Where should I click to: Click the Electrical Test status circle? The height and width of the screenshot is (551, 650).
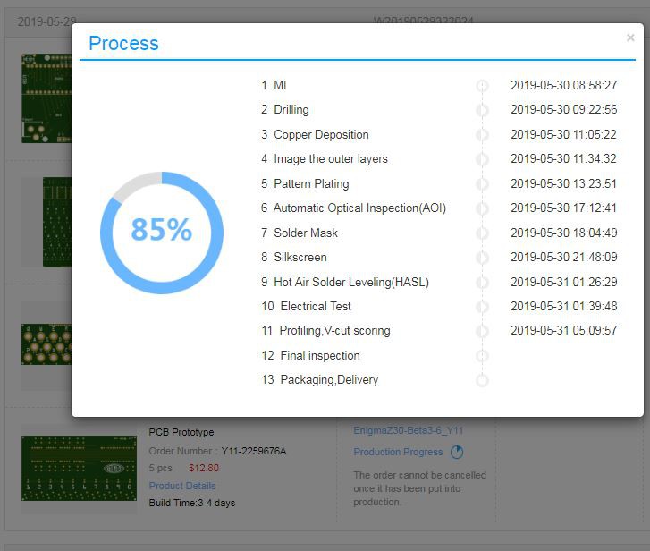tap(482, 307)
